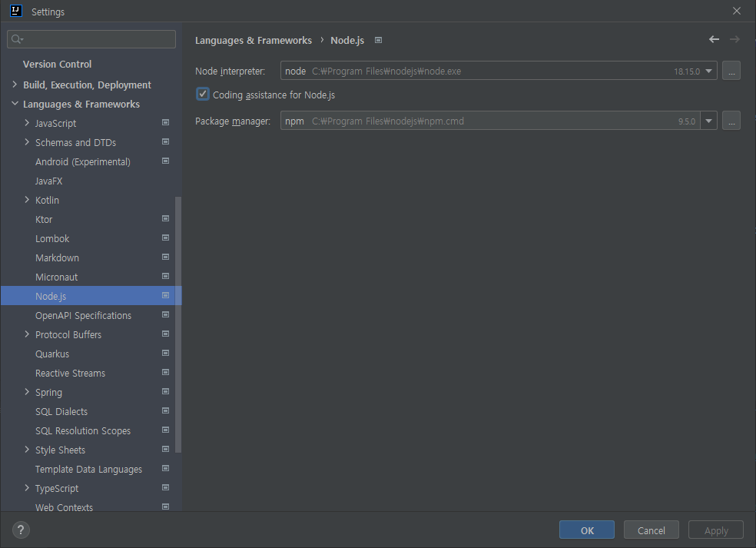Open the Quarkus settings page
Viewport: 756px width, 548px height.
click(x=52, y=354)
